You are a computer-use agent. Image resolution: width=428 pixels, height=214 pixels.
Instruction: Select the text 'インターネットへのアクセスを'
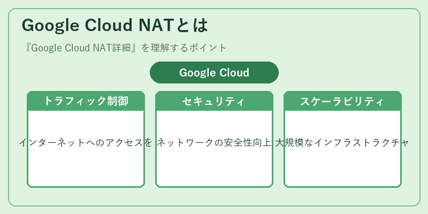coord(86,142)
